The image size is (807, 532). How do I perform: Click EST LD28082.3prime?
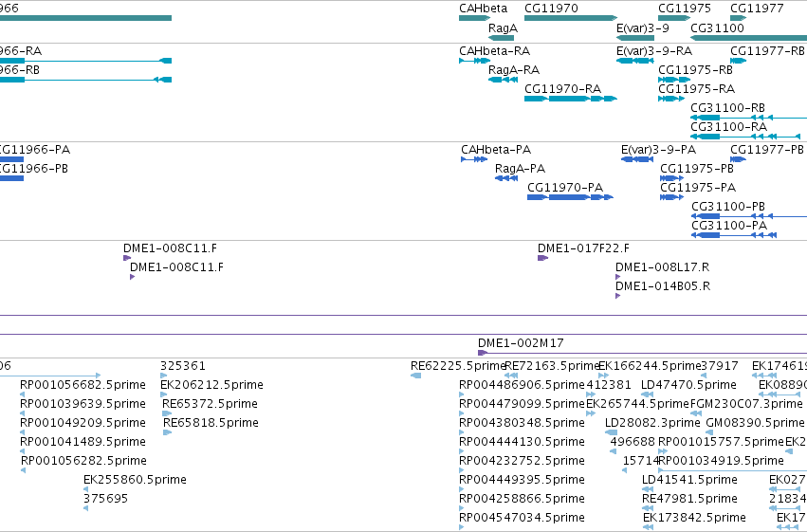pyautogui.click(x=611, y=432)
